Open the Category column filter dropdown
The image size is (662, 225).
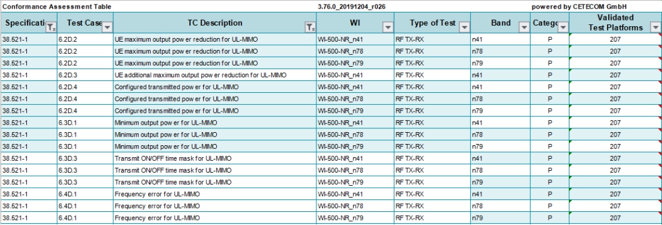point(564,27)
